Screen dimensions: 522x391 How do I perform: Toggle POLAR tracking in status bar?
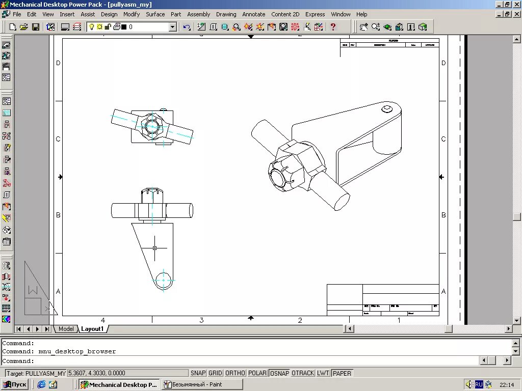click(x=257, y=373)
